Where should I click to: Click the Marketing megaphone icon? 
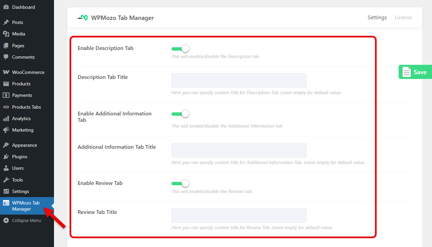tap(6, 130)
